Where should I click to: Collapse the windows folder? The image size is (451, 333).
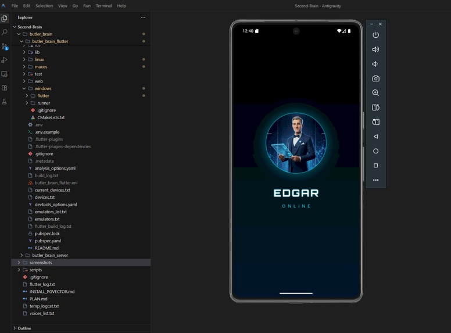point(81,88)
